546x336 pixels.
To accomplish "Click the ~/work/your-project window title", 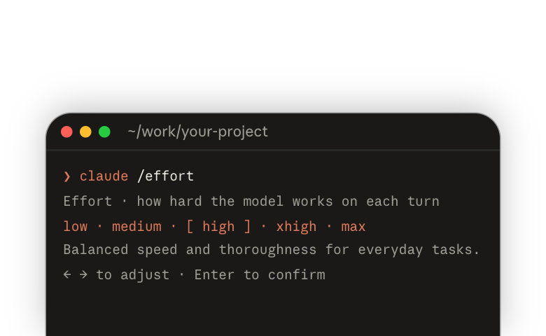I will click(x=198, y=132).
